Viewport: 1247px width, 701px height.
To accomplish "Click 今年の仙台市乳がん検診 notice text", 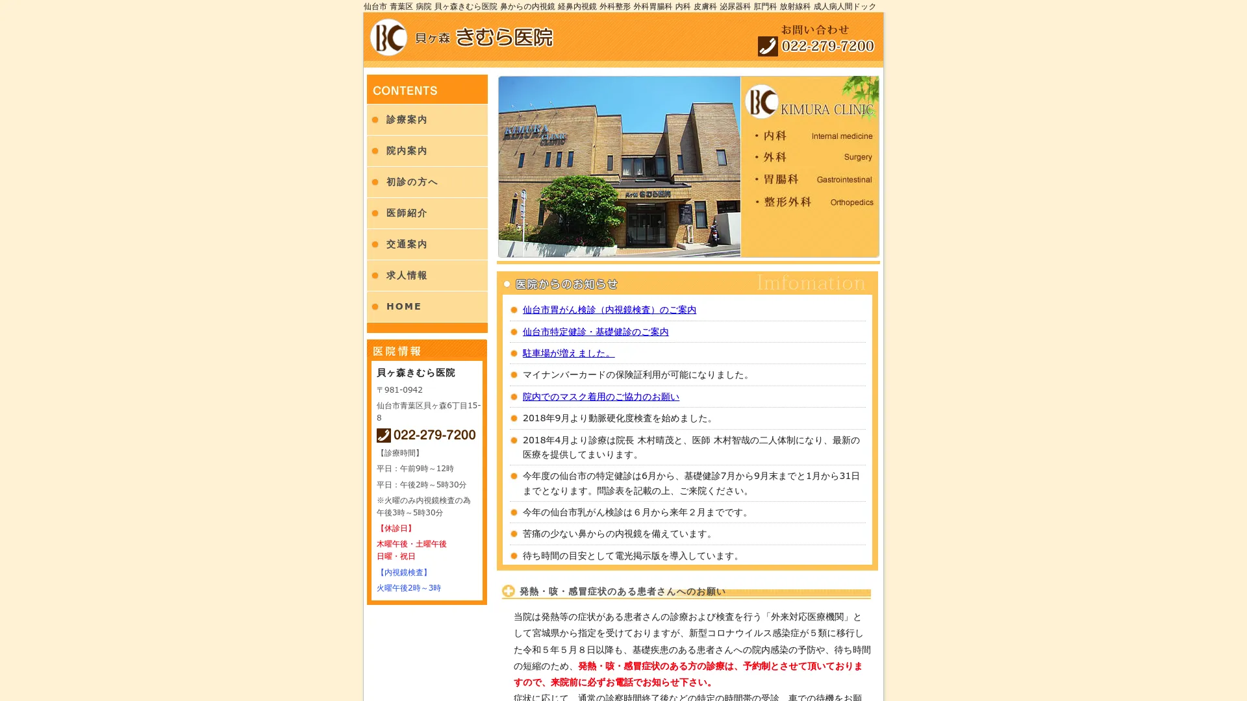I will pyautogui.click(x=637, y=512).
